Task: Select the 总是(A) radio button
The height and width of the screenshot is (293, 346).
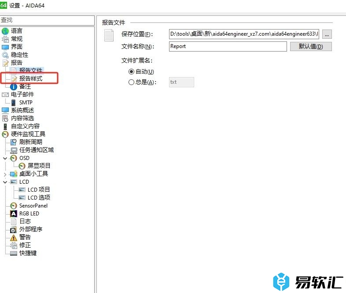Action: pos(131,82)
